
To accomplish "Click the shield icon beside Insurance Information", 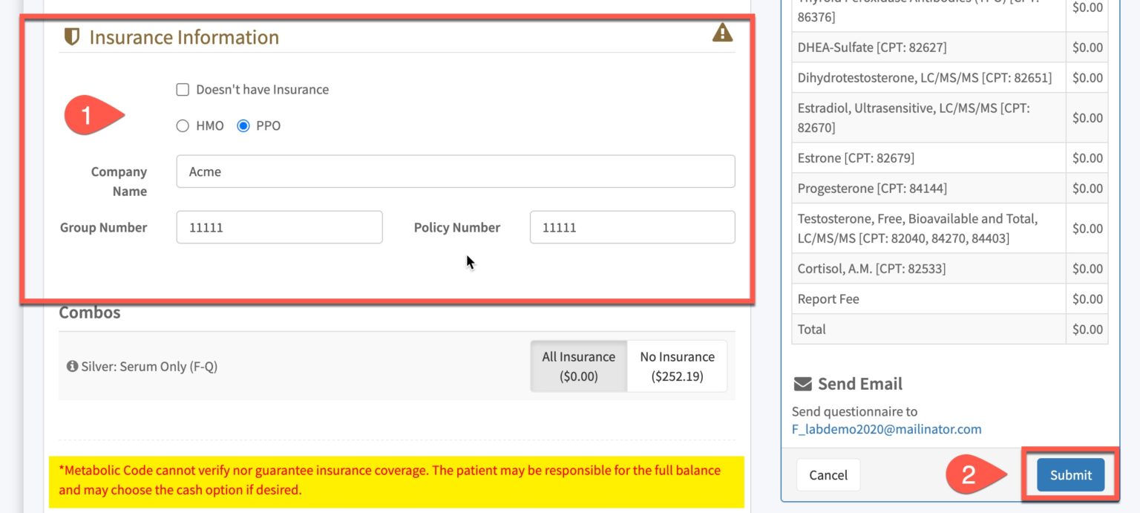I will tap(71, 36).
